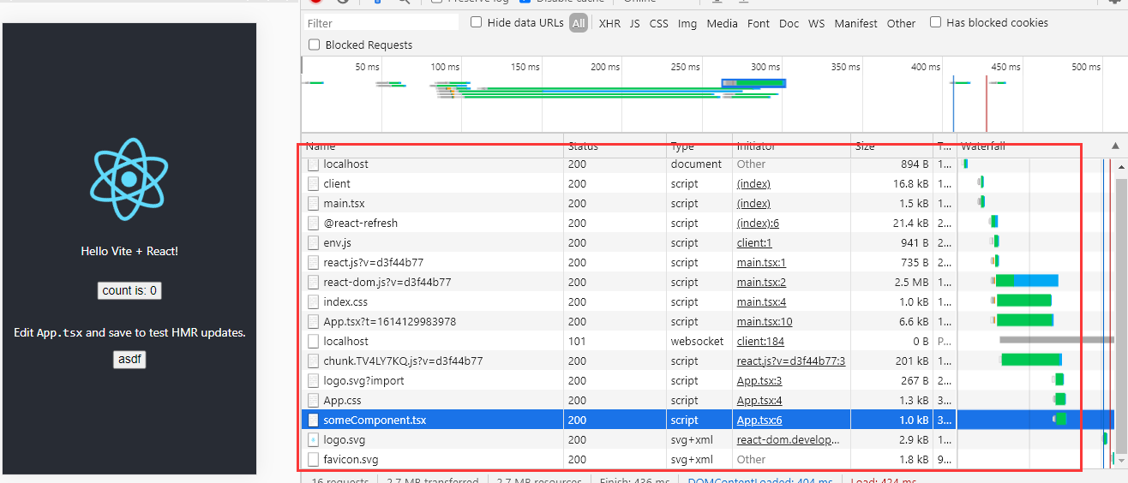Enable the Has blocked cookies checkbox
Screen dimensions: 1128x483
pyautogui.click(x=935, y=22)
